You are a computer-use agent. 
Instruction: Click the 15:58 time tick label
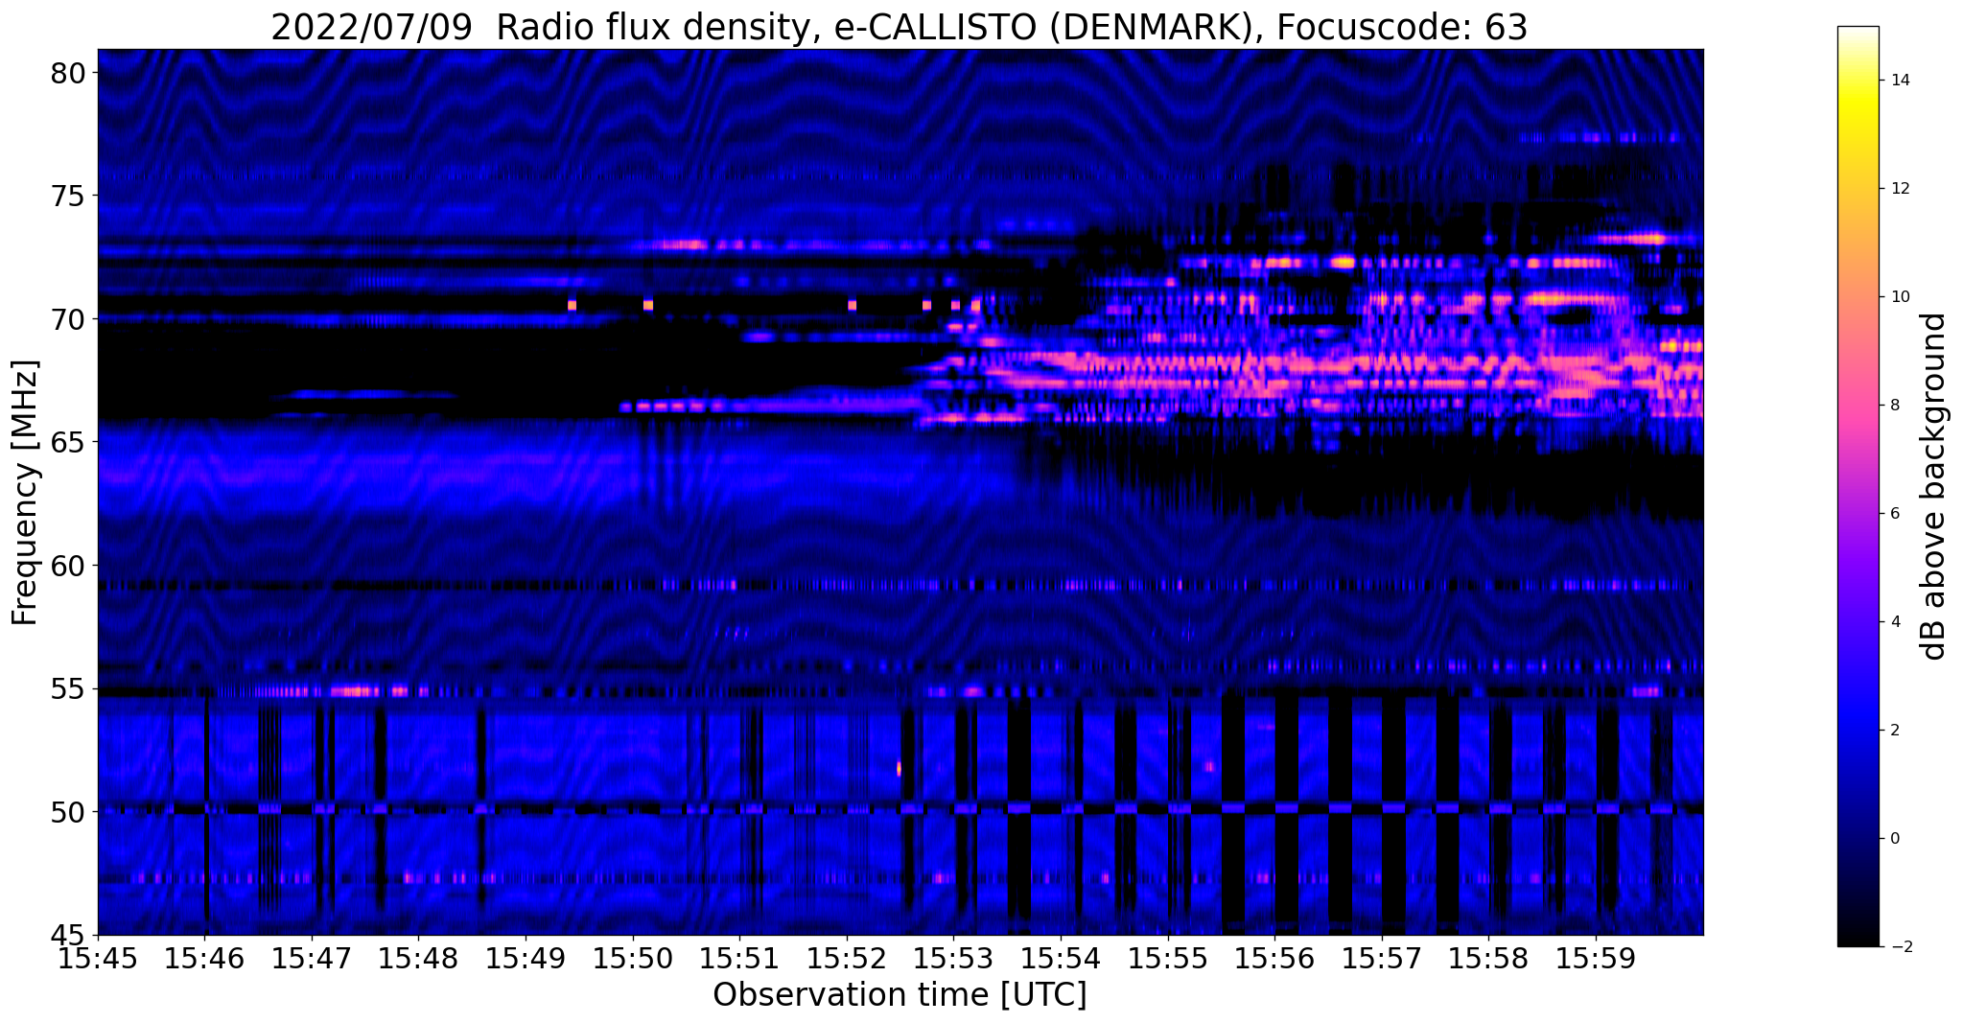pos(1489,959)
